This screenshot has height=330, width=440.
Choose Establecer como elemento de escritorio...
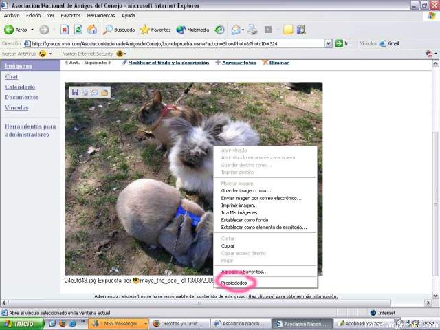click(265, 228)
